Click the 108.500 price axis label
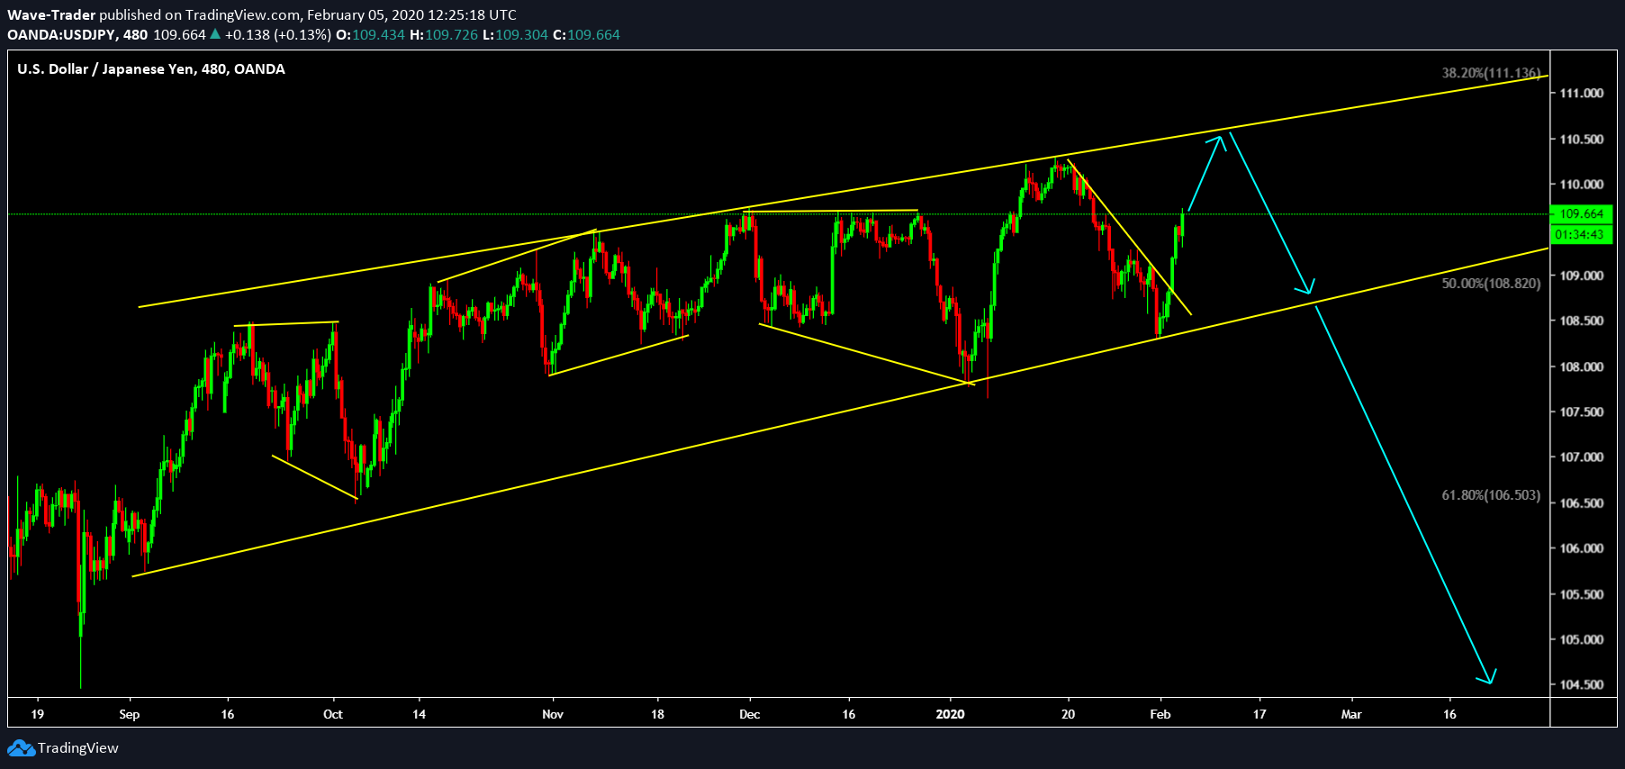Image resolution: width=1625 pixels, height=769 pixels. (x=1582, y=321)
